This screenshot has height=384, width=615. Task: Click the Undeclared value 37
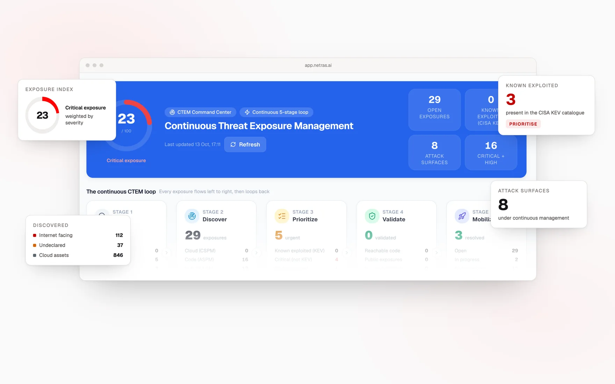coord(120,245)
